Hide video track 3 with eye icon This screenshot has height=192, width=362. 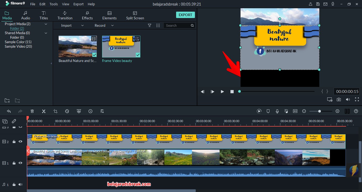[20, 127]
